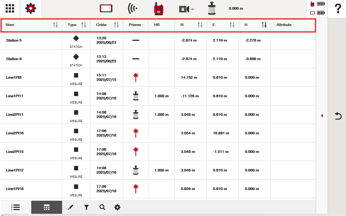346x216 pixels.
Task: Click the undo back arrow icon
Action: pyautogui.click(x=338, y=116)
